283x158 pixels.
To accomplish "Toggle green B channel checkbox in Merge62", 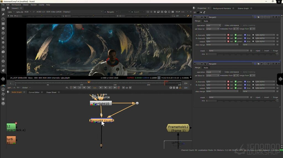I will click(235, 38).
